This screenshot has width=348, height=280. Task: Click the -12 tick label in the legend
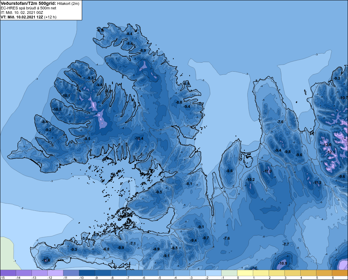[x=49, y=278]
